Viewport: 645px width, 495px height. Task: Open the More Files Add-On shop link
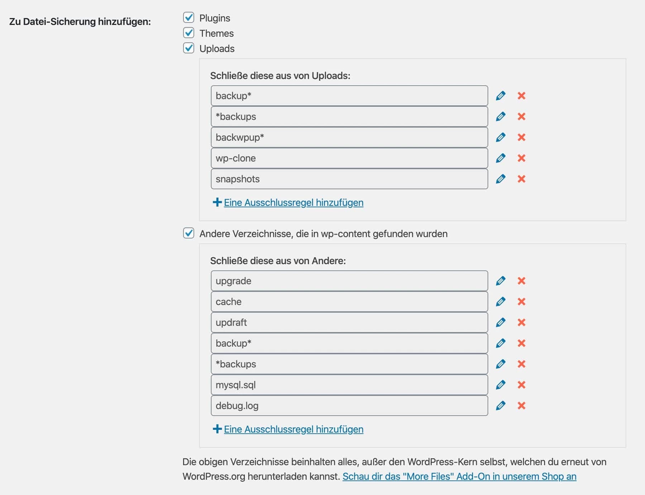tap(460, 476)
